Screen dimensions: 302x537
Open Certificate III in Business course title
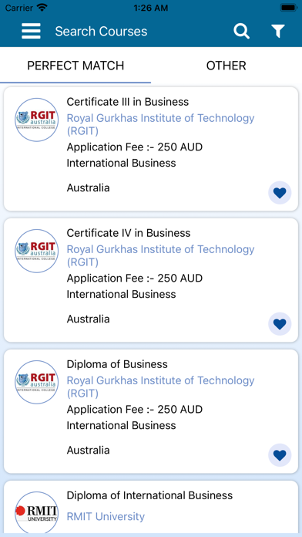(x=128, y=102)
